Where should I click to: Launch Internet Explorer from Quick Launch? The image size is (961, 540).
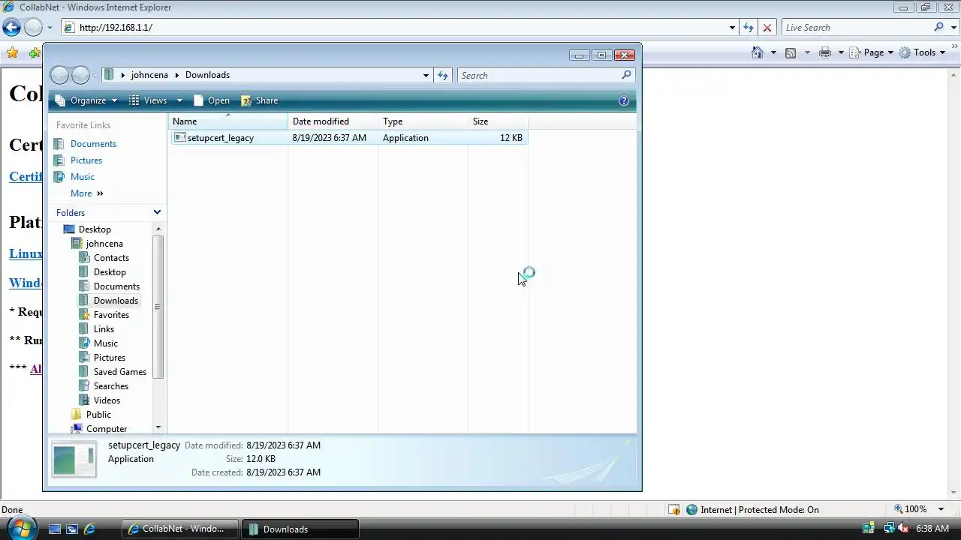[90, 529]
